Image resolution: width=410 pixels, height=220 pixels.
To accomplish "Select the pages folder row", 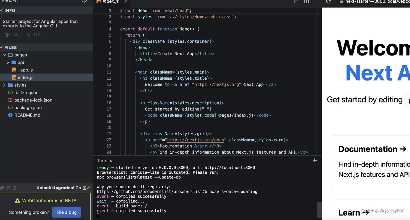I will pyautogui.click(x=46, y=55).
